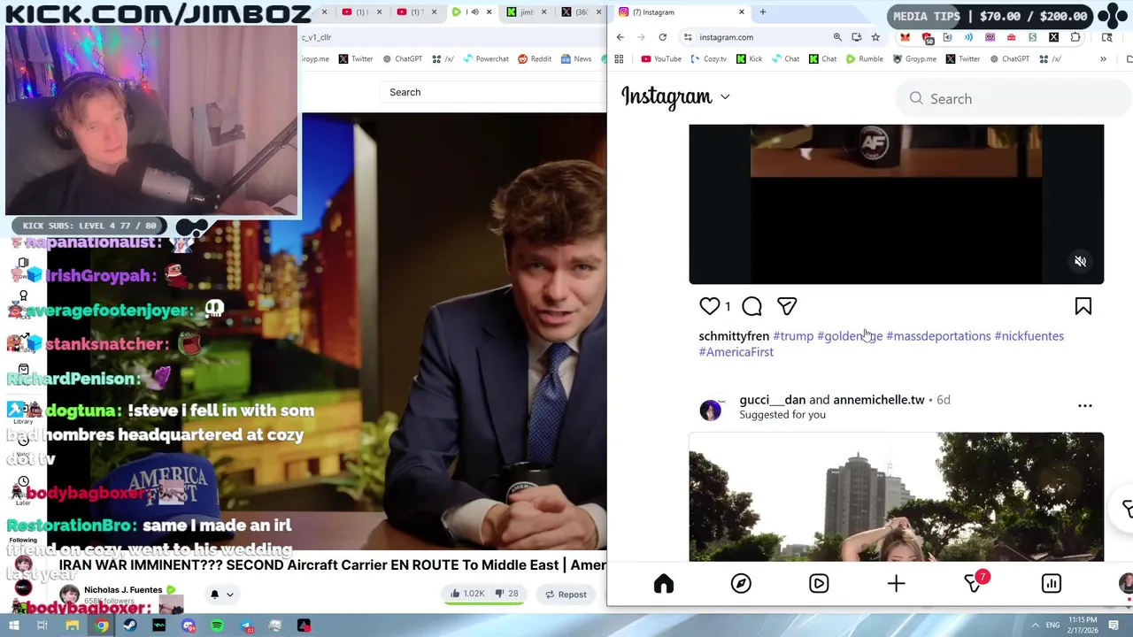Open YouTube bookmark in Instagram window
Screen dimensions: 1133x637
pyautogui.click(x=660, y=59)
